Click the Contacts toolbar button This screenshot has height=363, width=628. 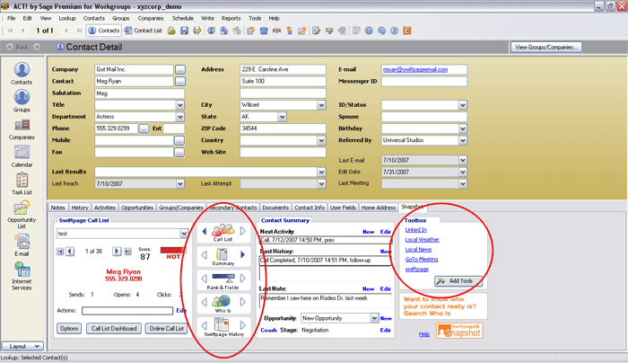tap(104, 31)
